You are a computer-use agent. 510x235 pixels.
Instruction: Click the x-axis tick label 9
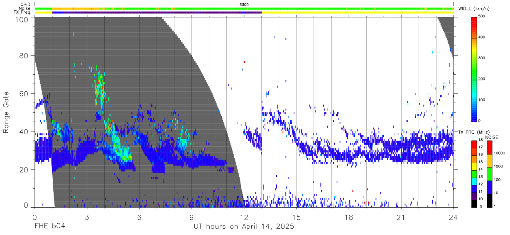pos(191,217)
